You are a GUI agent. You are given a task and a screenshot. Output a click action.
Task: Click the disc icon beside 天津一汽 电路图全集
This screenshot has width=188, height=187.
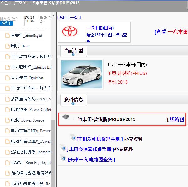[63, 158]
